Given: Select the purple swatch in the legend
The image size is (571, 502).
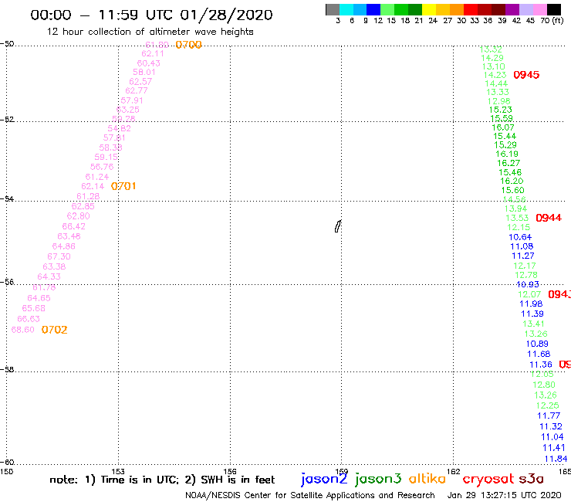Looking at the screenshot, I should [512, 9].
